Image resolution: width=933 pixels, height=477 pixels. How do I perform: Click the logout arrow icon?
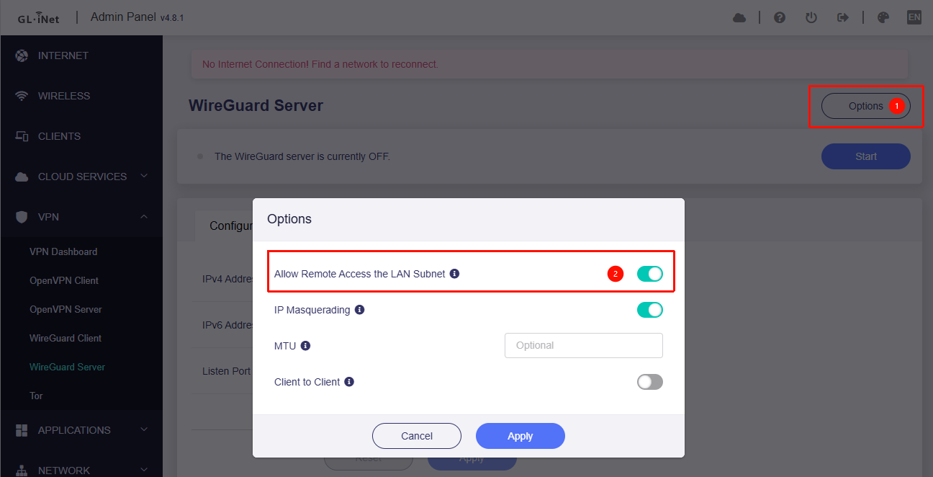click(x=843, y=18)
